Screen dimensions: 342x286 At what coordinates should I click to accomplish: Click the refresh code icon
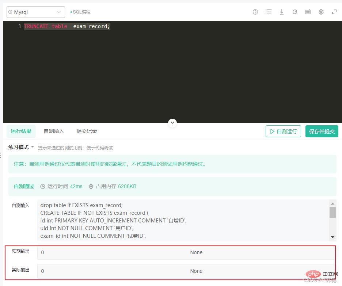(295, 12)
